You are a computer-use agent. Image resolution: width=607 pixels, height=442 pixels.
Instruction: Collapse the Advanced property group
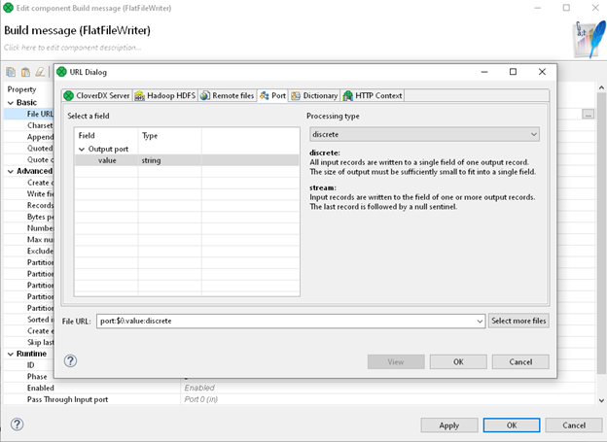(x=11, y=171)
